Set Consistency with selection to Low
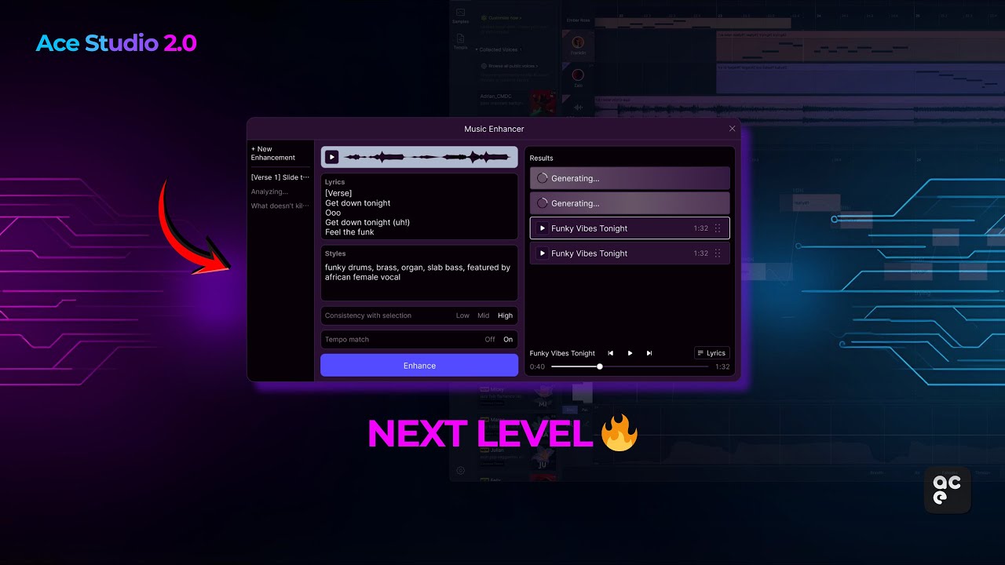 [x=462, y=315]
